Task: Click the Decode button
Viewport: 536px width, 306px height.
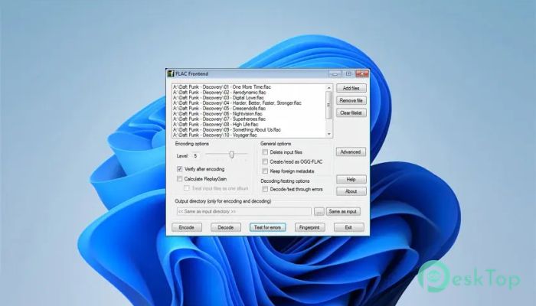Action: tap(226, 227)
